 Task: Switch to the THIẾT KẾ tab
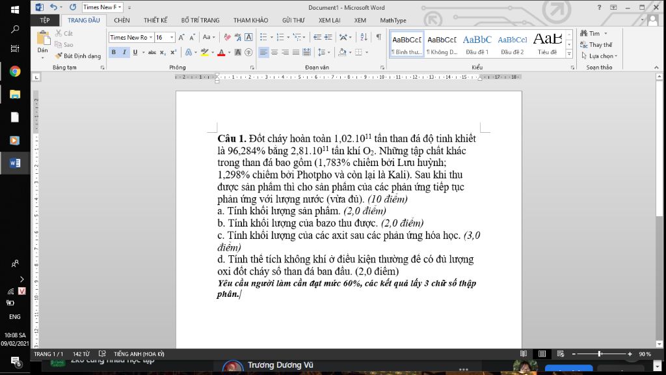(x=155, y=20)
